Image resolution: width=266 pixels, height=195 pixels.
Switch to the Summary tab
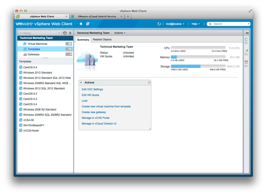click(83, 40)
